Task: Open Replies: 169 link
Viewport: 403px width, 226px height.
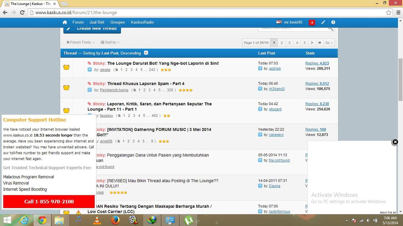Action: coord(315,129)
